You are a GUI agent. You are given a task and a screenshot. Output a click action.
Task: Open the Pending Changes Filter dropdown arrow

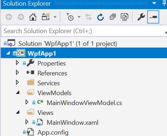pos(79,17)
